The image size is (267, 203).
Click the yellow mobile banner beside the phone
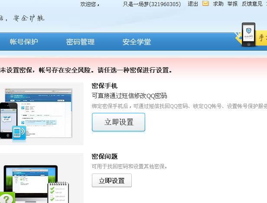pos(260,38)
